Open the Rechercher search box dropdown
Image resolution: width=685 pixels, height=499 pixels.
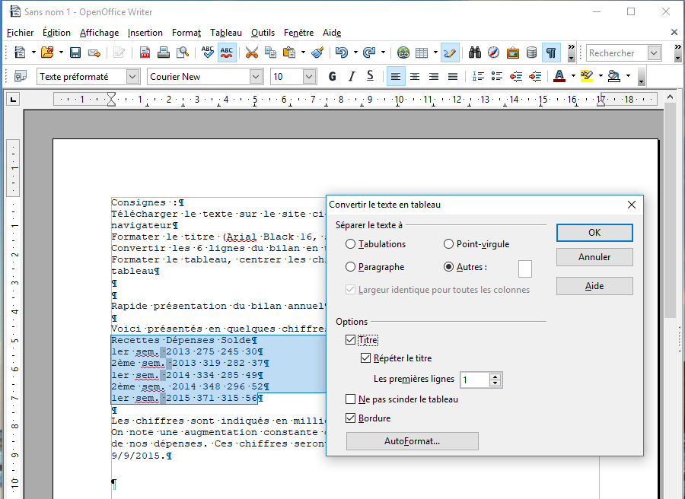point(654,52)
